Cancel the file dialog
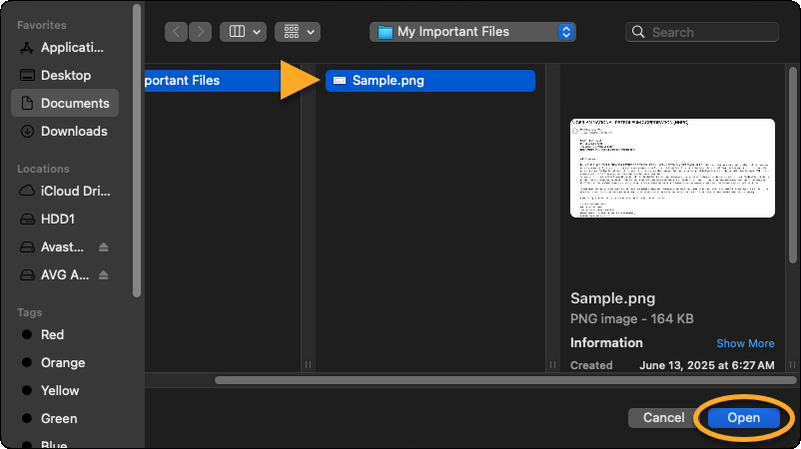The width and height of the screenshot is (801, 449). 663,418
